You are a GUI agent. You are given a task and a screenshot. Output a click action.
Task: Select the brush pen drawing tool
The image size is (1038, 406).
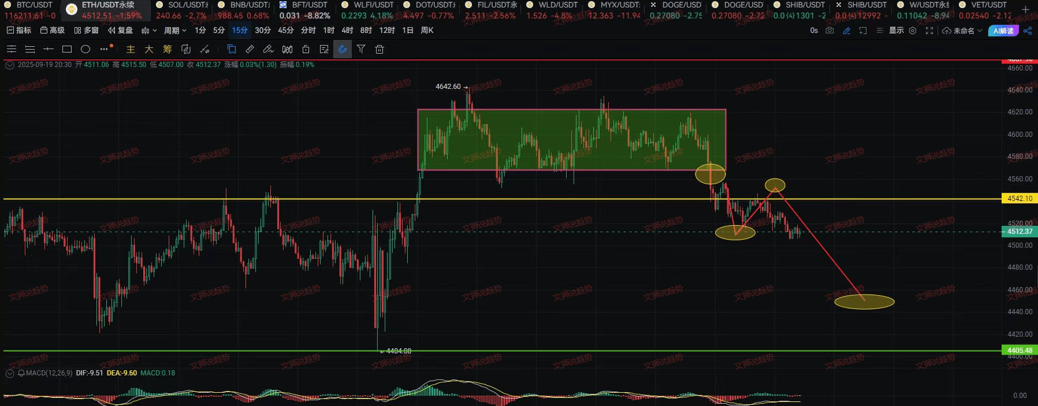pos(269,49)
